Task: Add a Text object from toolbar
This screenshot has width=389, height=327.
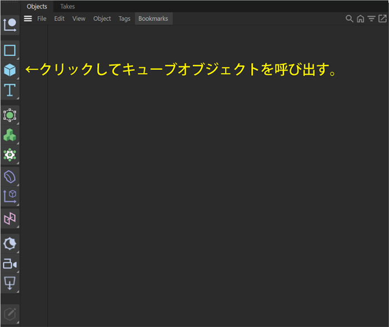Action: click(x=10, y=90)
